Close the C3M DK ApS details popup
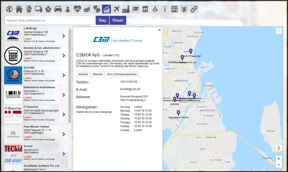Viewport: 288px width, 172px height. [159, 30]
